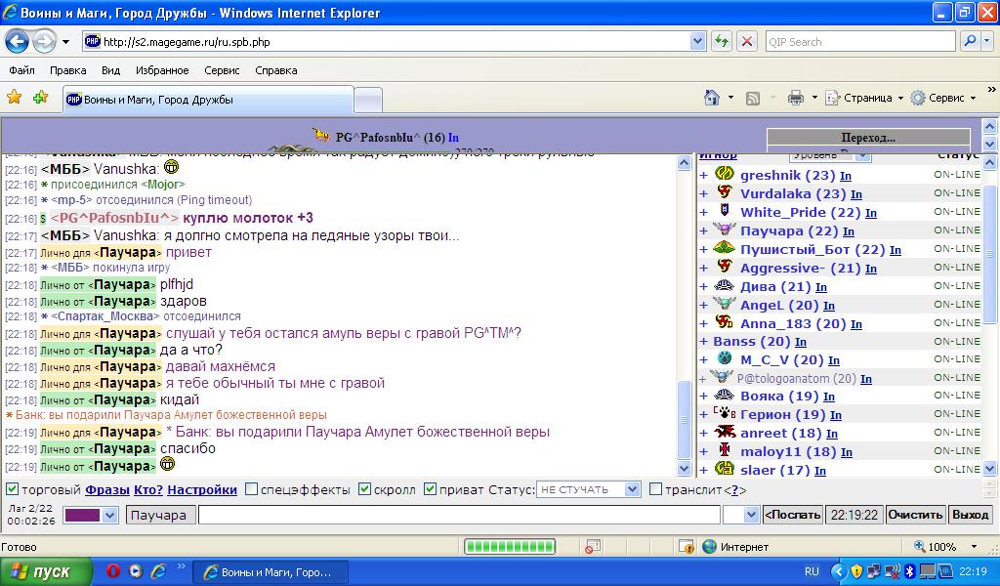The image size is (1000, 586).
Task: Click the Пуск start button
Action: tap(45, 571)
